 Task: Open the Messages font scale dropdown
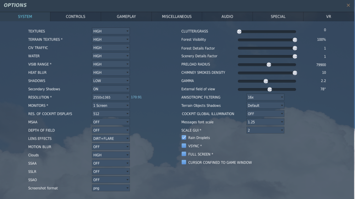265,122
